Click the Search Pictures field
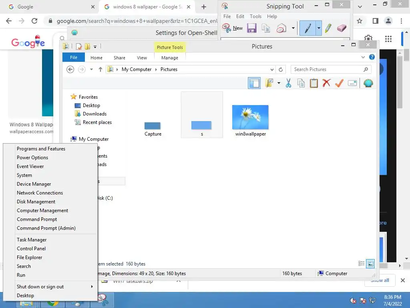This screenshot has width=410, height=308. point(331,69)
